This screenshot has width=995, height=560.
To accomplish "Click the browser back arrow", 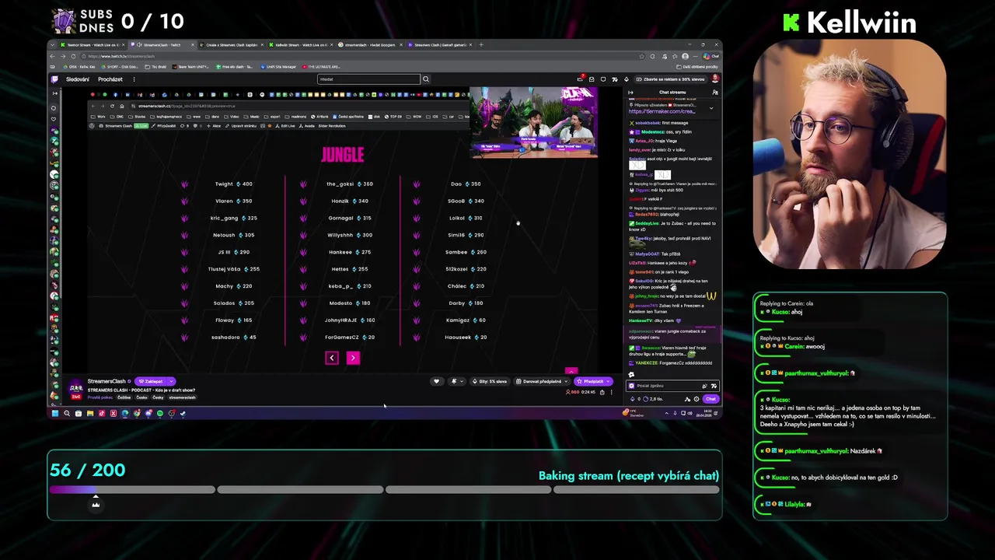I will coord(53,56).
